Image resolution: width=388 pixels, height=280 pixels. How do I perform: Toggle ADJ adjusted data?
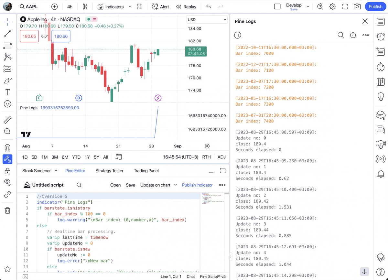tap(221, 157)
